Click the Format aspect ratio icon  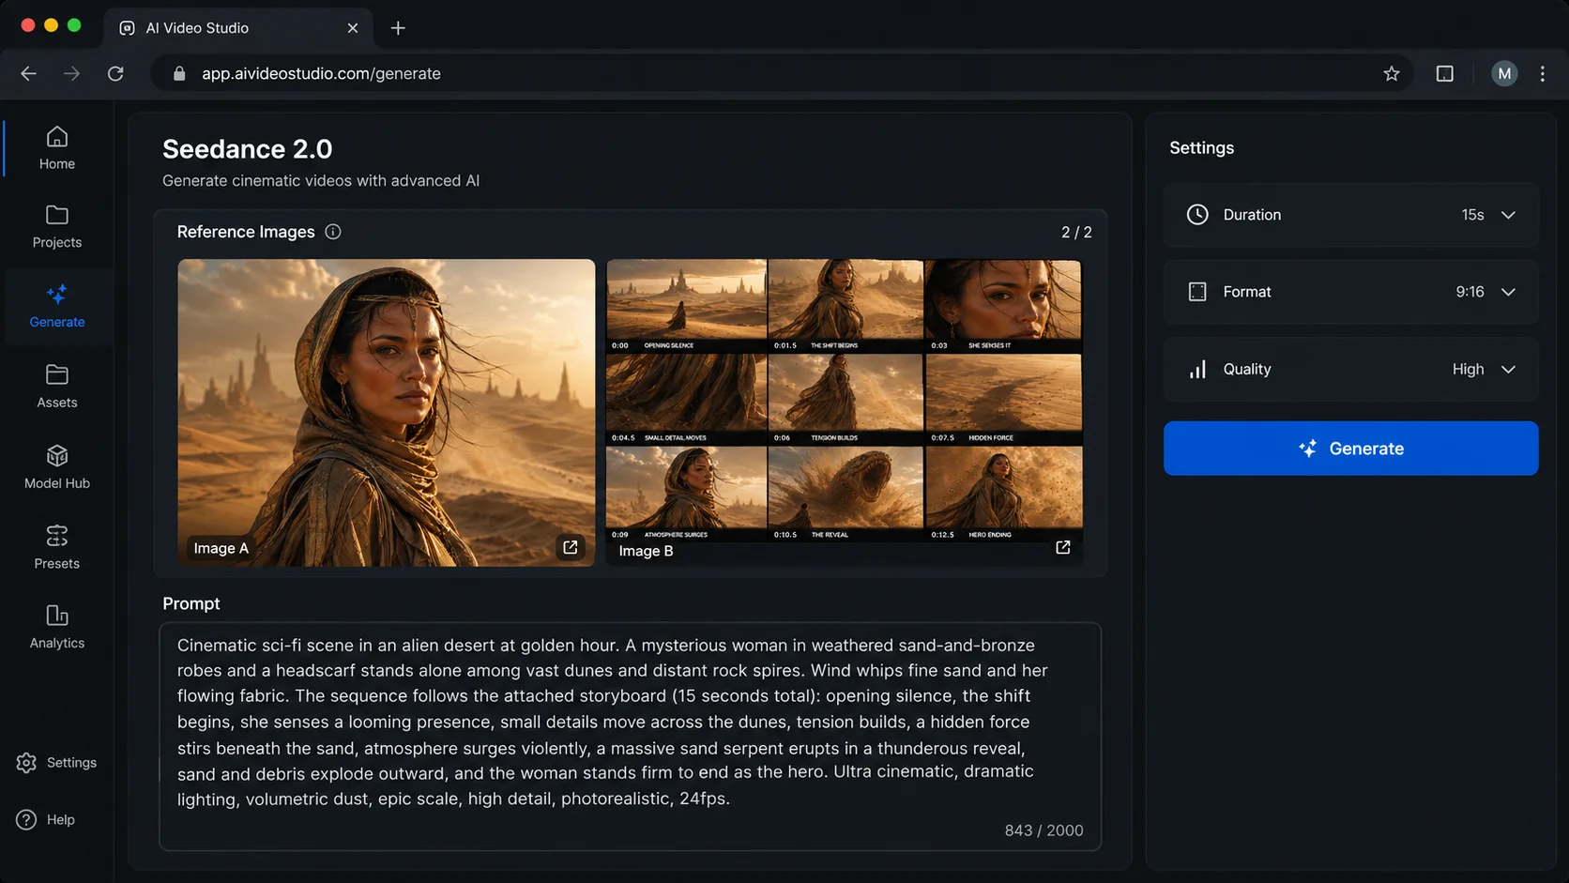click(x=1197, y=292)
